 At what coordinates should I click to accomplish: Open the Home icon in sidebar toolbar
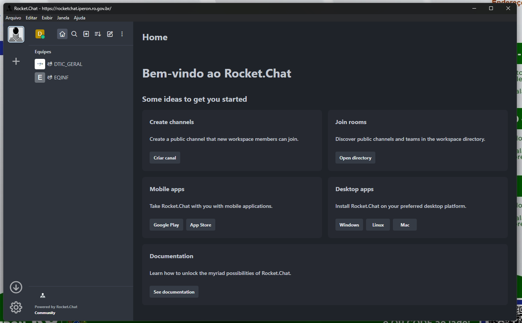(x=62, y=34)
